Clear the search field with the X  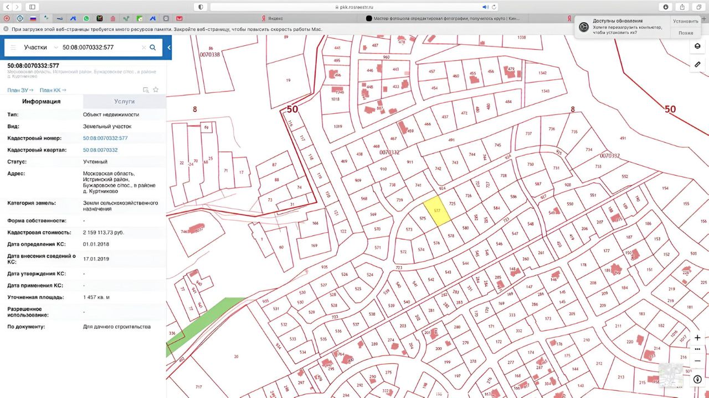click(144, 48)
